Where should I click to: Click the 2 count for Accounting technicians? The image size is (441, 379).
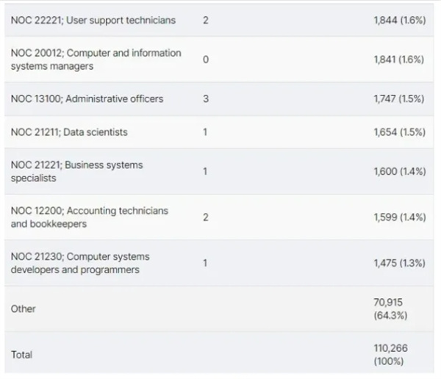(x=206, y=217)
